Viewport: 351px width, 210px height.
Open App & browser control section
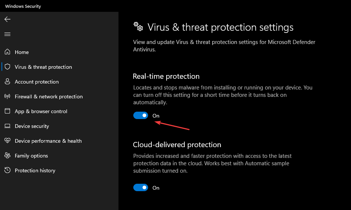(x=41, y=111)
